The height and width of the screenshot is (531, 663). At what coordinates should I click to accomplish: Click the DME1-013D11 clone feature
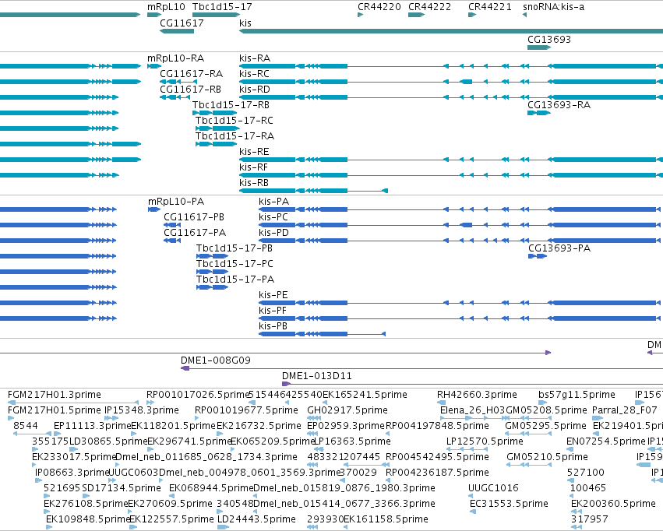472,384
